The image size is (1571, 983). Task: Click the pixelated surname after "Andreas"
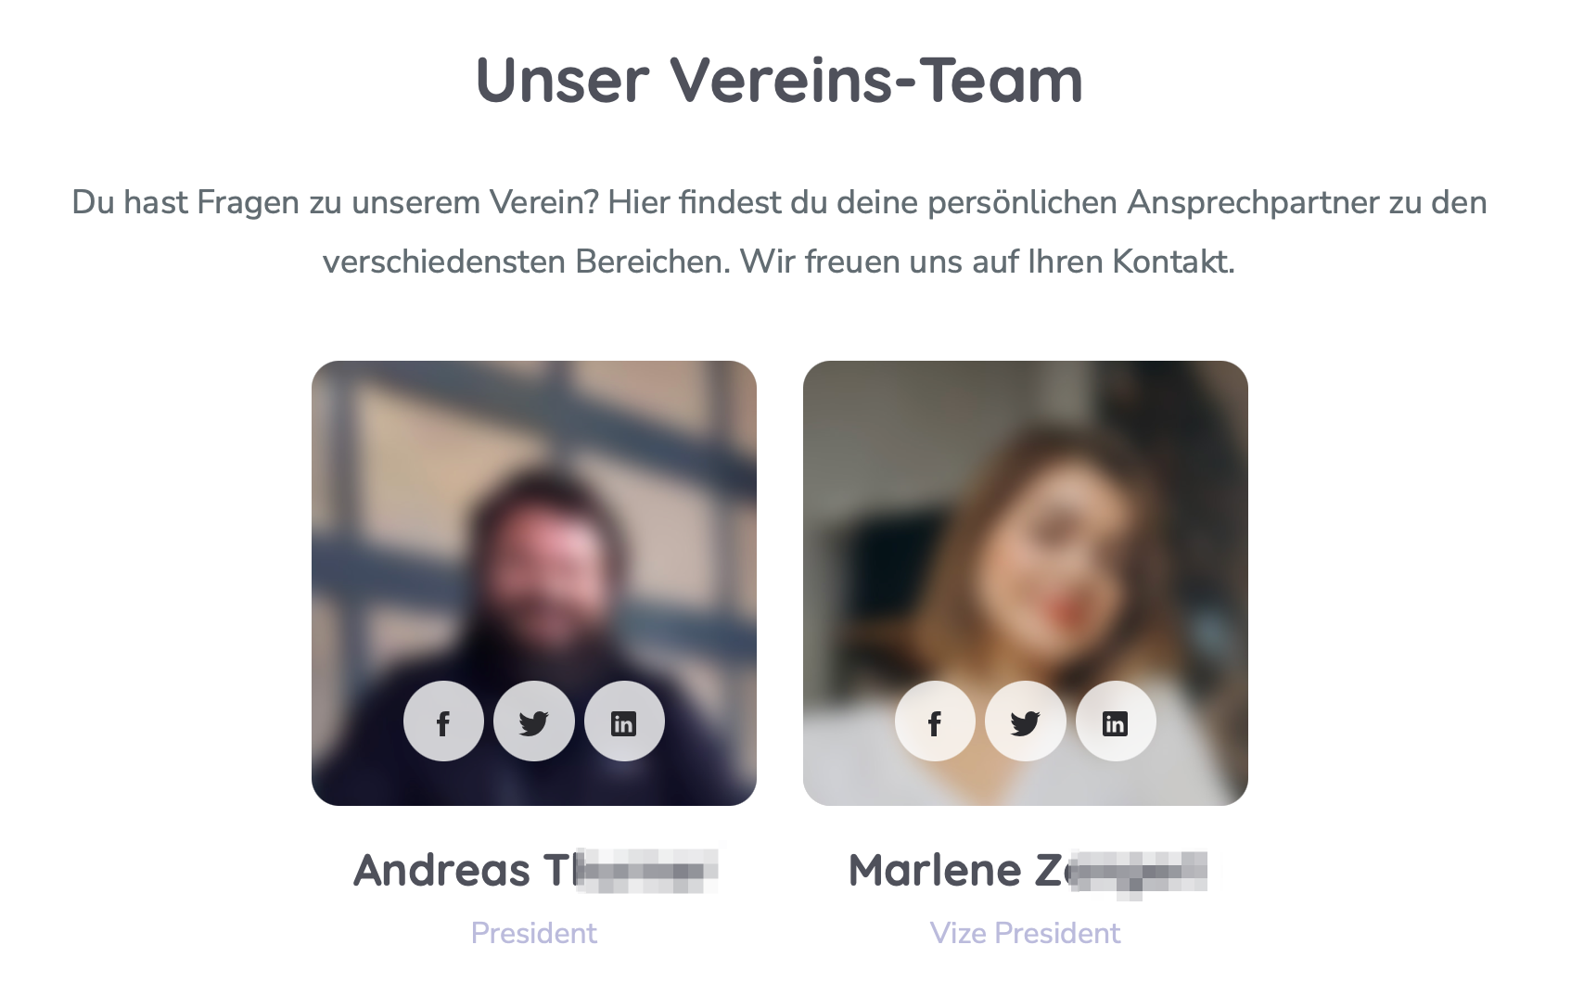click(647, 871)
